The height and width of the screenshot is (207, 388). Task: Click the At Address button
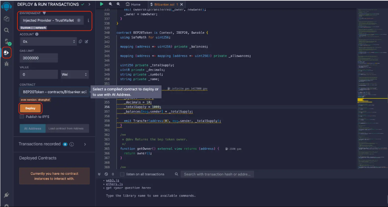(x=33, y=129)
